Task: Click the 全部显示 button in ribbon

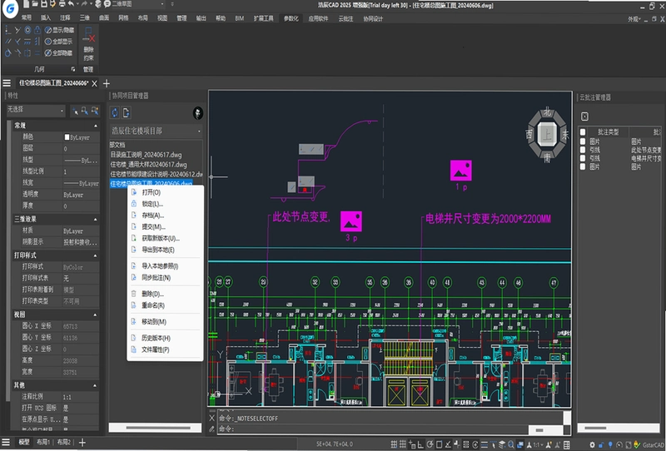Action: point(58,42)
